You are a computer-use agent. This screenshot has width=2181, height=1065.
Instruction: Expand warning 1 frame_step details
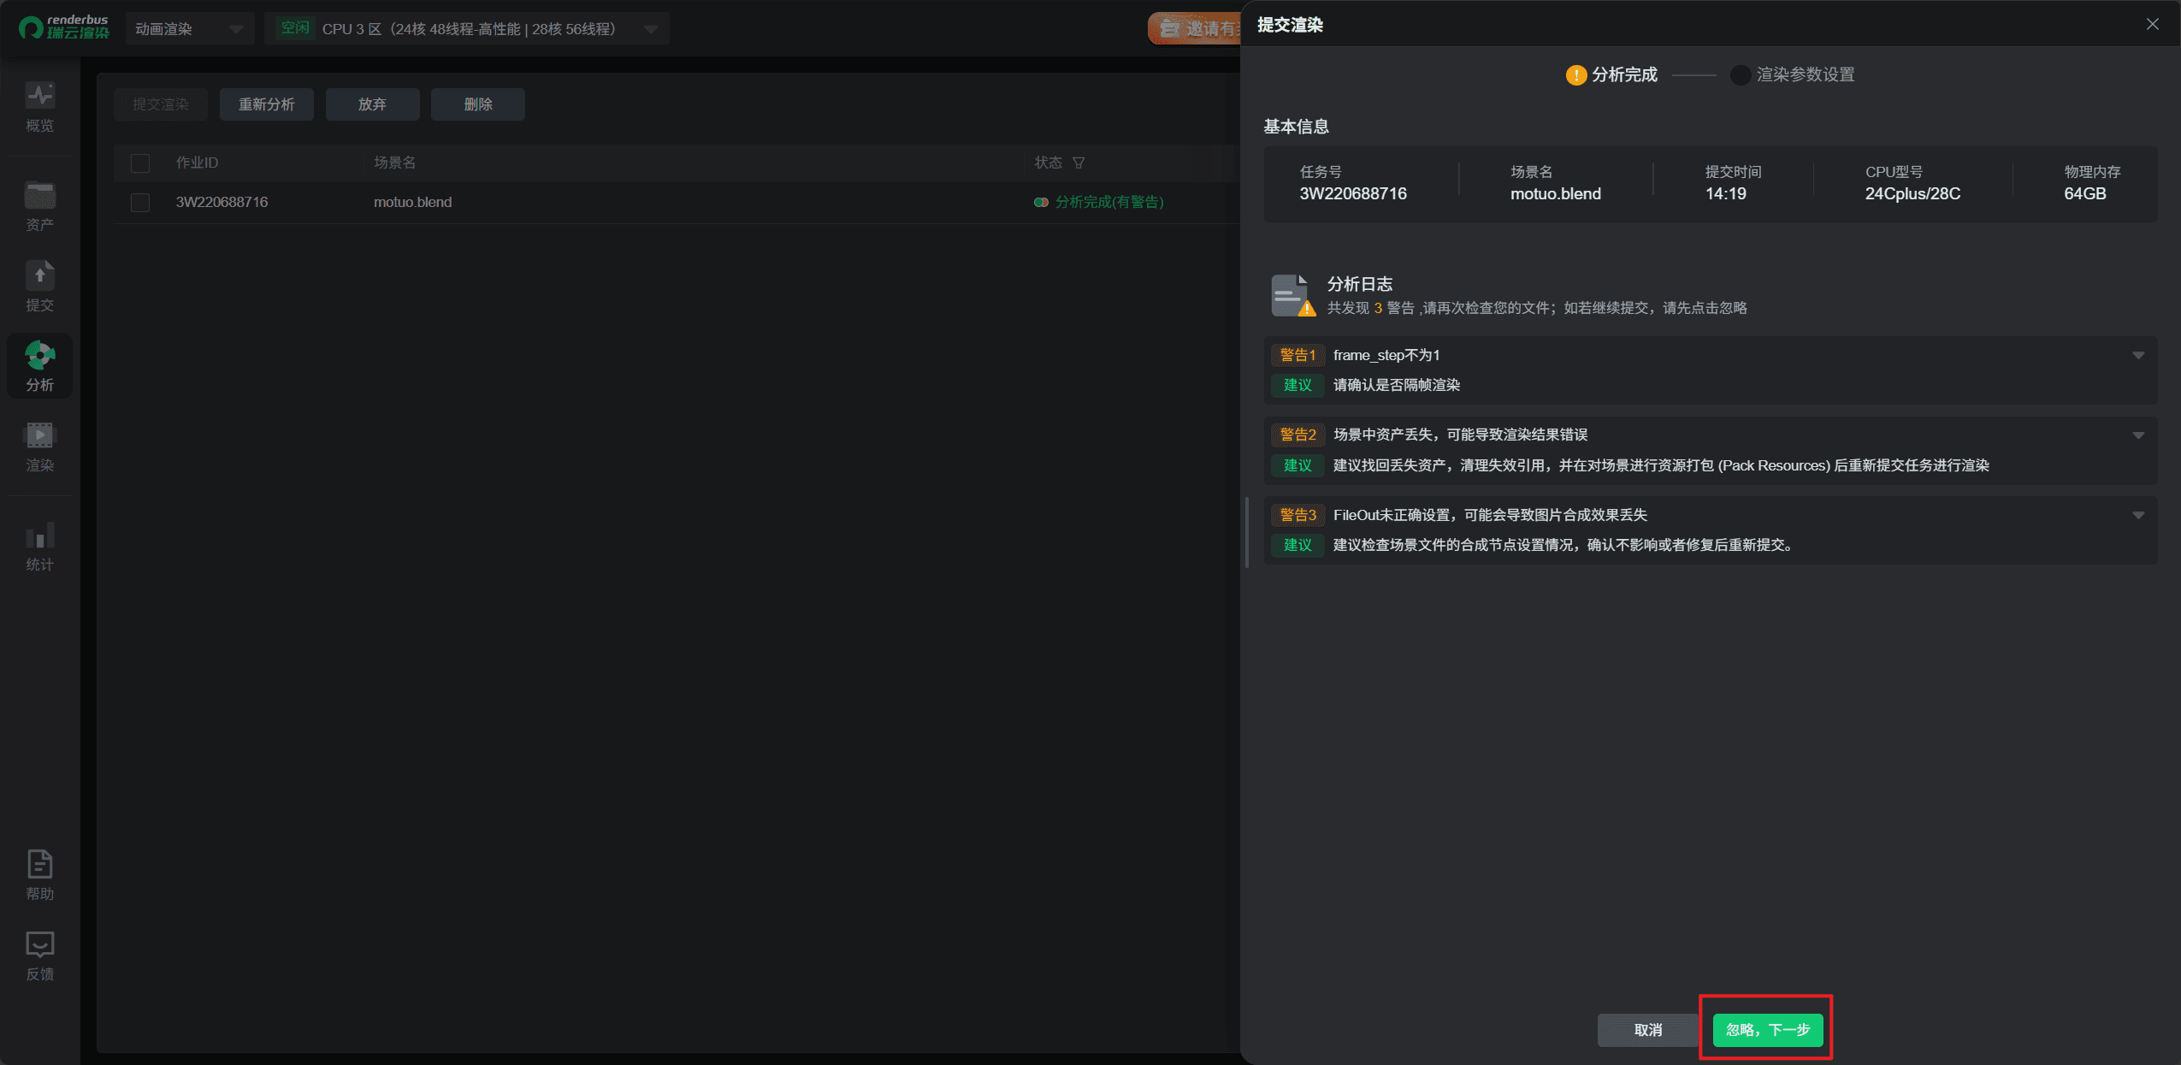(x=2137, y=355)
